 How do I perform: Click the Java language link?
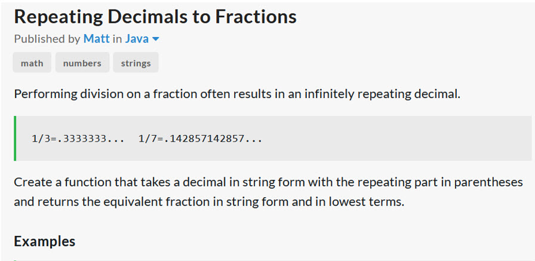point(137,39)
